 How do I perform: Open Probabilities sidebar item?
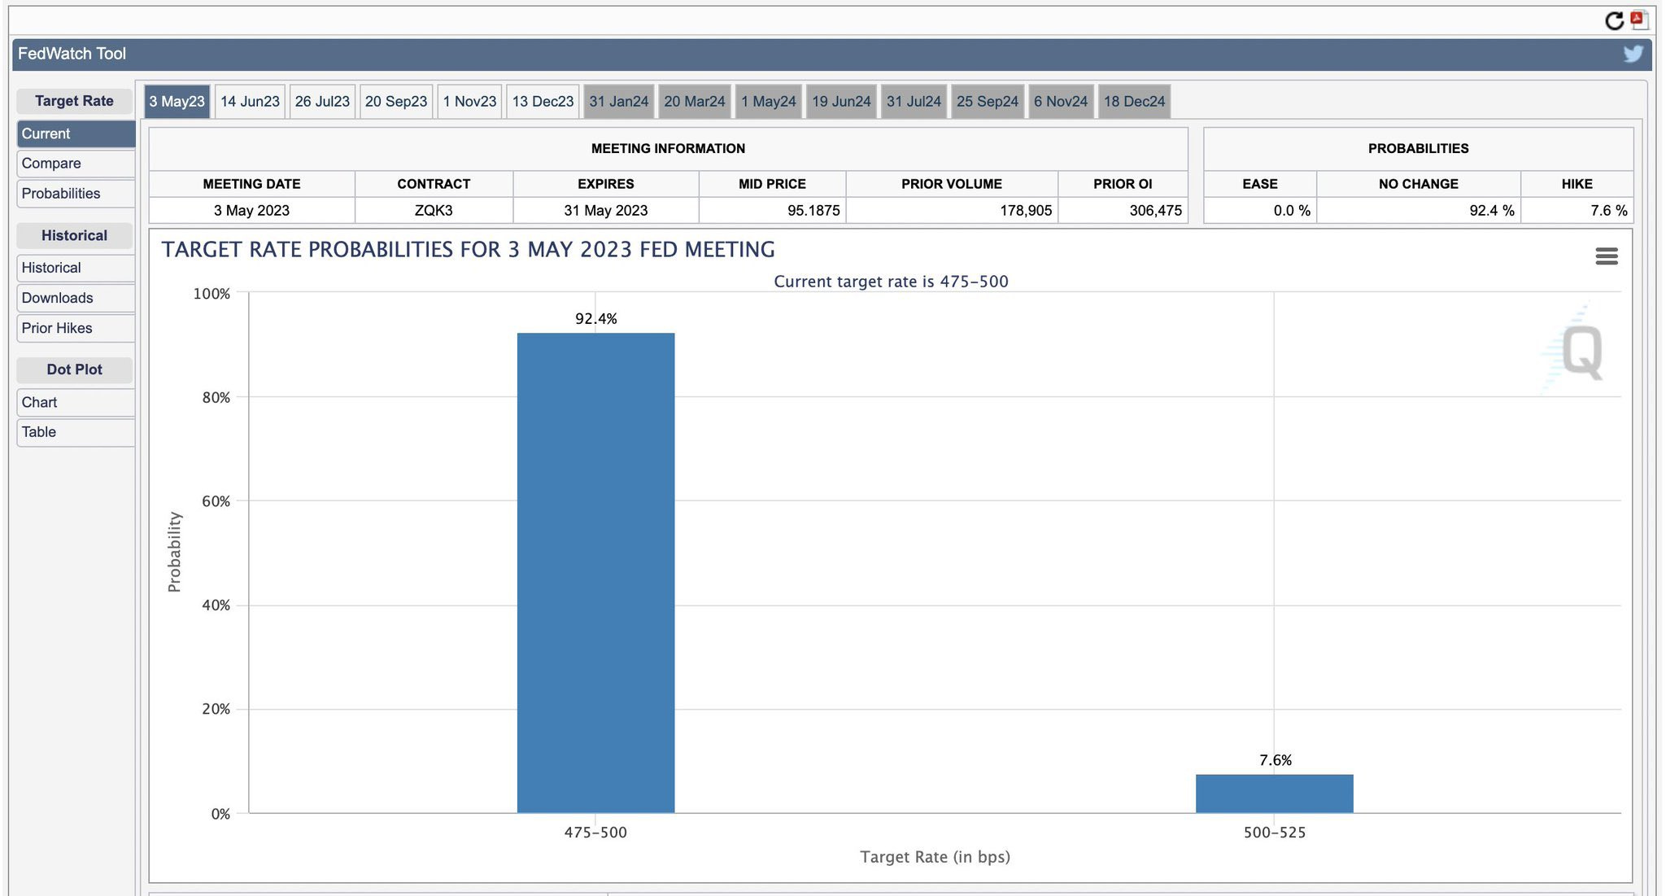click(x=75, y=194)
